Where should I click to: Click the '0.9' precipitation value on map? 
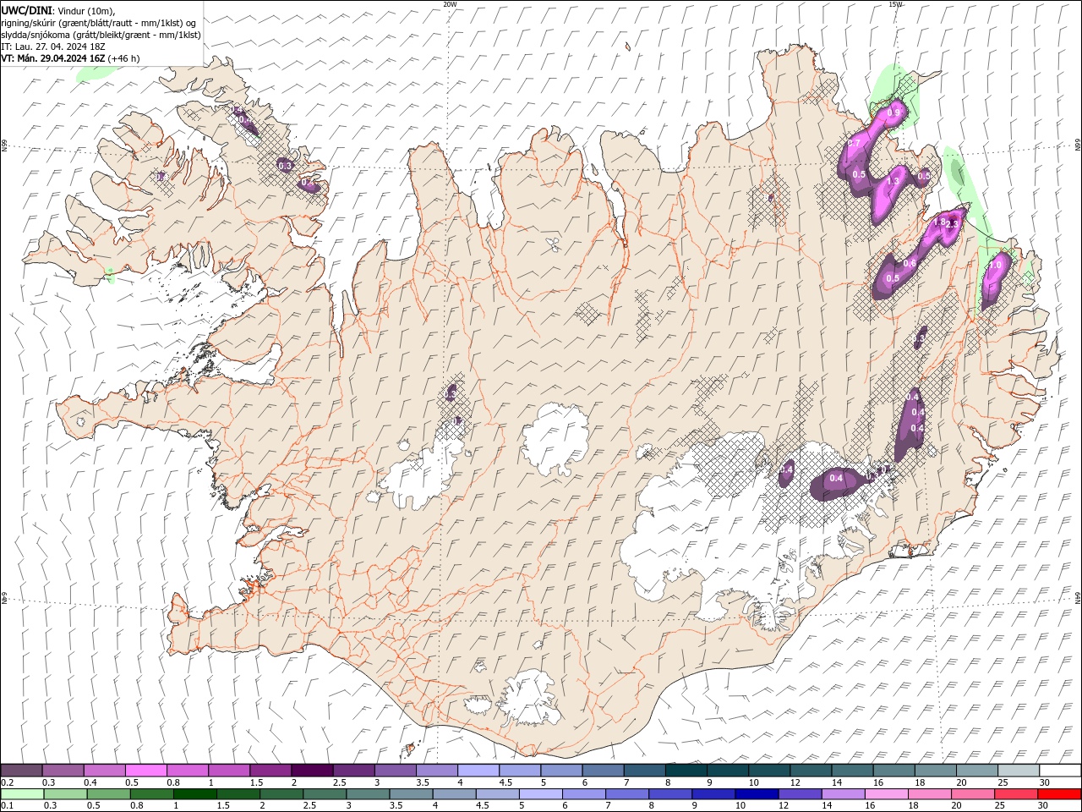click(895, 112)
